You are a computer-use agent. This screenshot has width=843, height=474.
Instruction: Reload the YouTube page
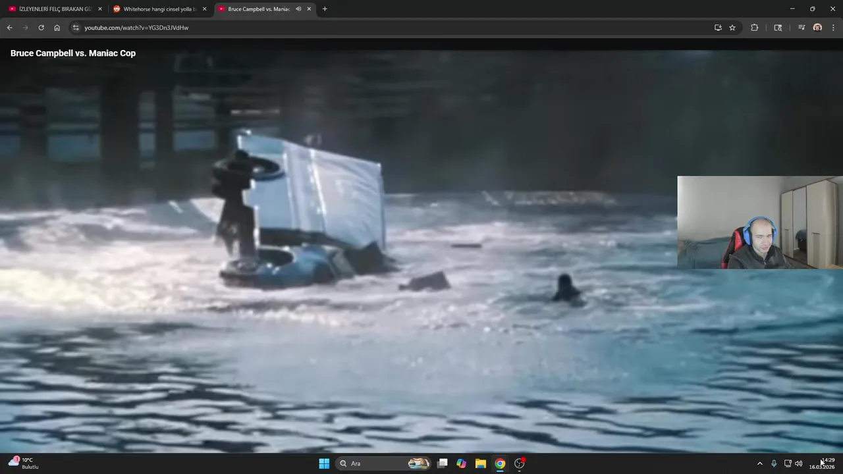pyautogui.click(x=41, y=28)
